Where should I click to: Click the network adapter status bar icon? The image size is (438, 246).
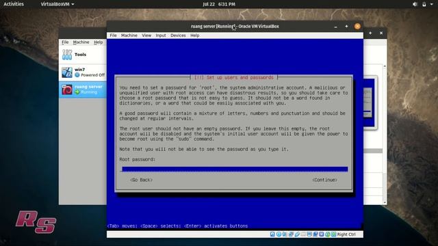(291, 234)
